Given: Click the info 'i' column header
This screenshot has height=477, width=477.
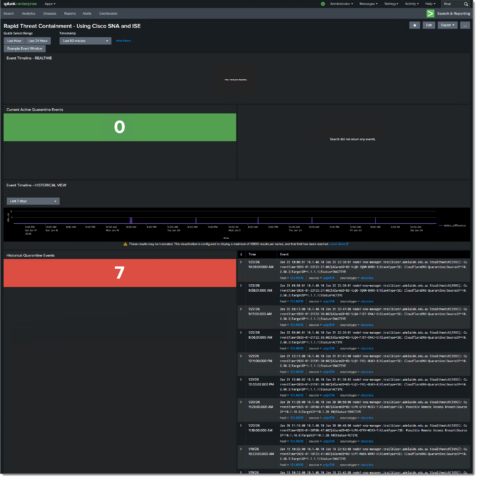Looking at the screenshot, I should click(241, 254).
